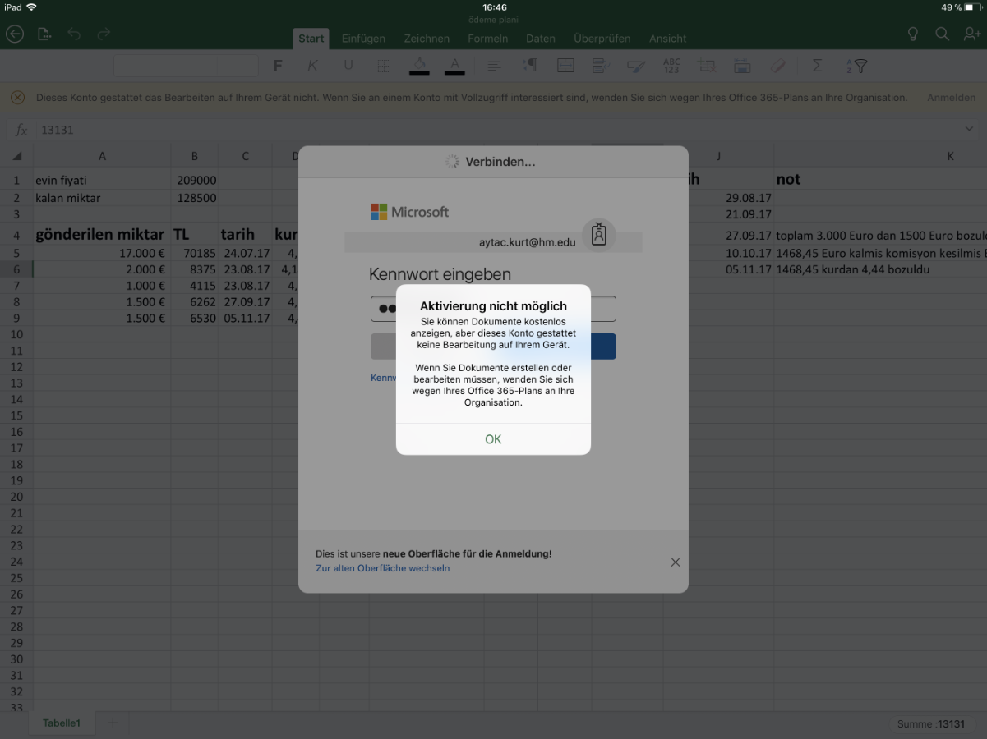The width and height of the screenshot is (987, 739).
Task: Expand the formula bar chevron
Action: (969, 129)
